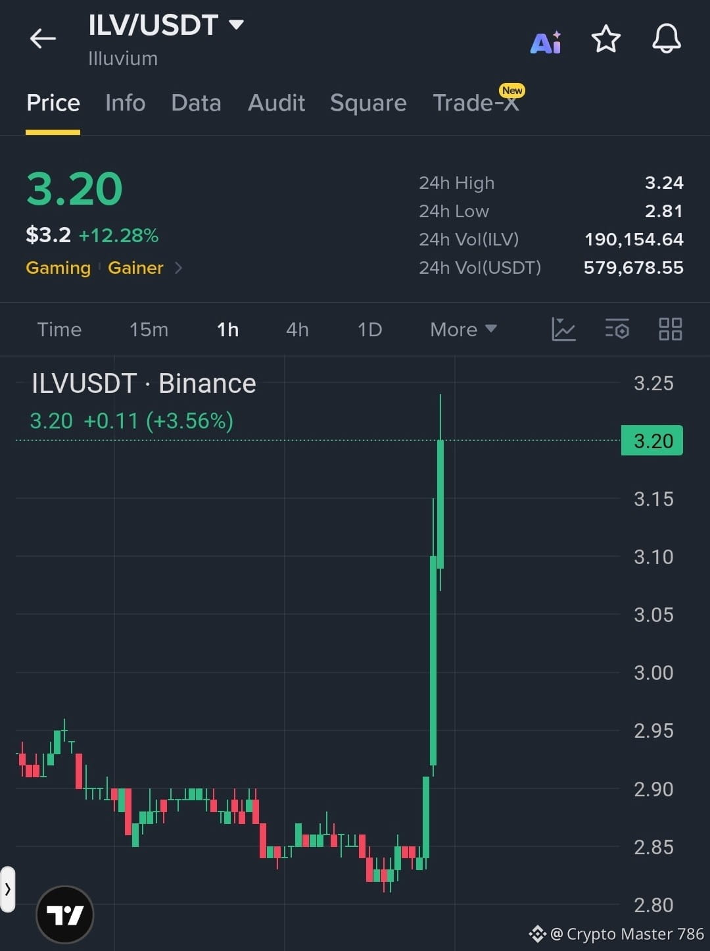Open the TradingView logo button
Viewport: 710px width, 951px height.
65,914
